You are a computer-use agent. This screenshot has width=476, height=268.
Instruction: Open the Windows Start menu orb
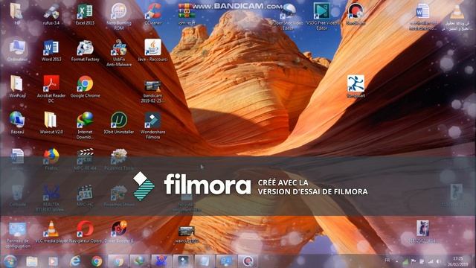(10, 261)
